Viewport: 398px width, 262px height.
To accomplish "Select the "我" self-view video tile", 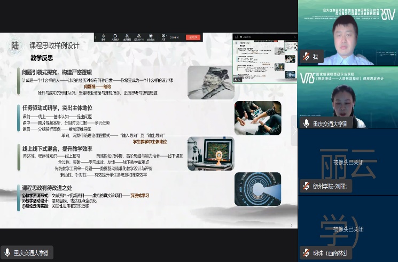I will 347,32.
